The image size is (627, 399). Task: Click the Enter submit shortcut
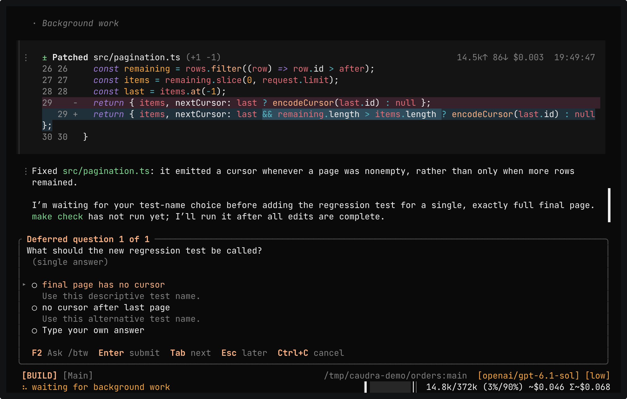[129, 353]
